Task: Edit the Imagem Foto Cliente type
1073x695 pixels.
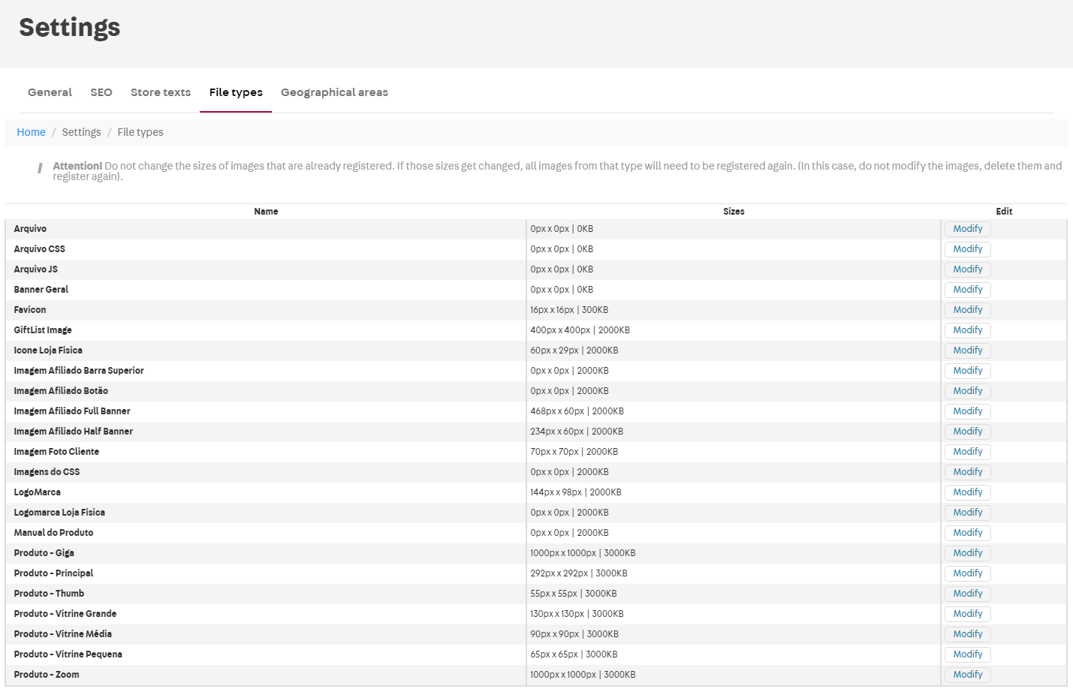Action: click(967, 452)
